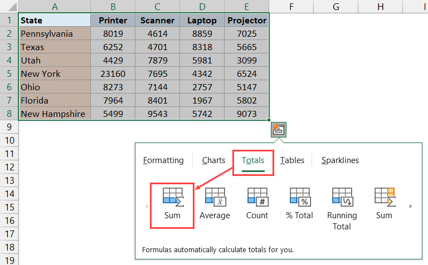428x265 pixels.
Task: Select the Totals tab
Action: click(253, 160)
